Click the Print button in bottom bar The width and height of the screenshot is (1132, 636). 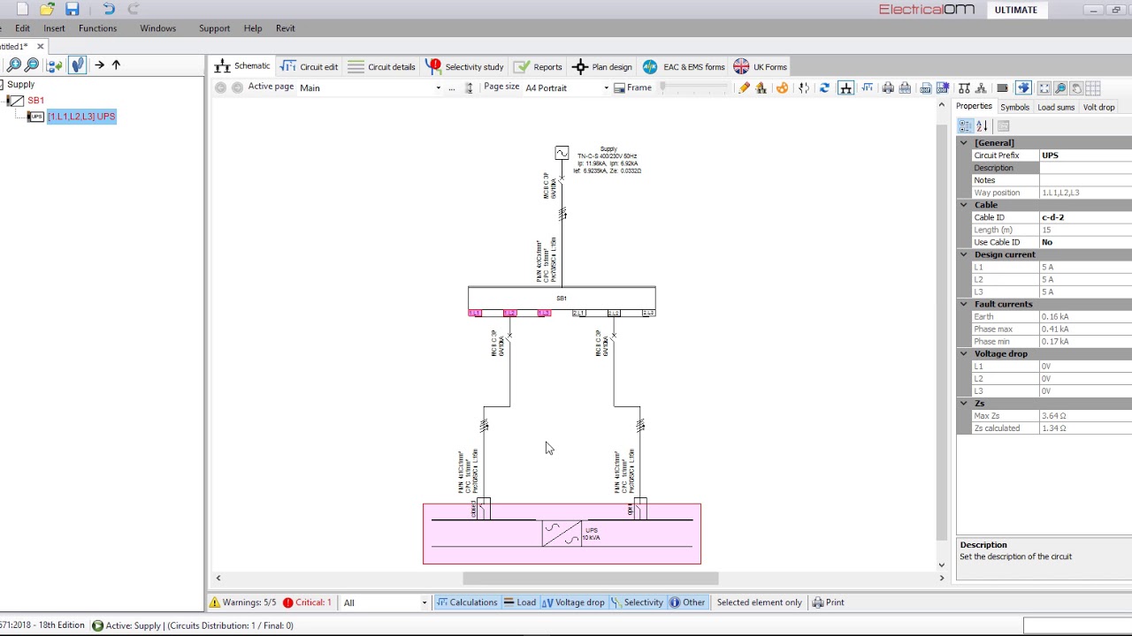click(x=828, y=602)
